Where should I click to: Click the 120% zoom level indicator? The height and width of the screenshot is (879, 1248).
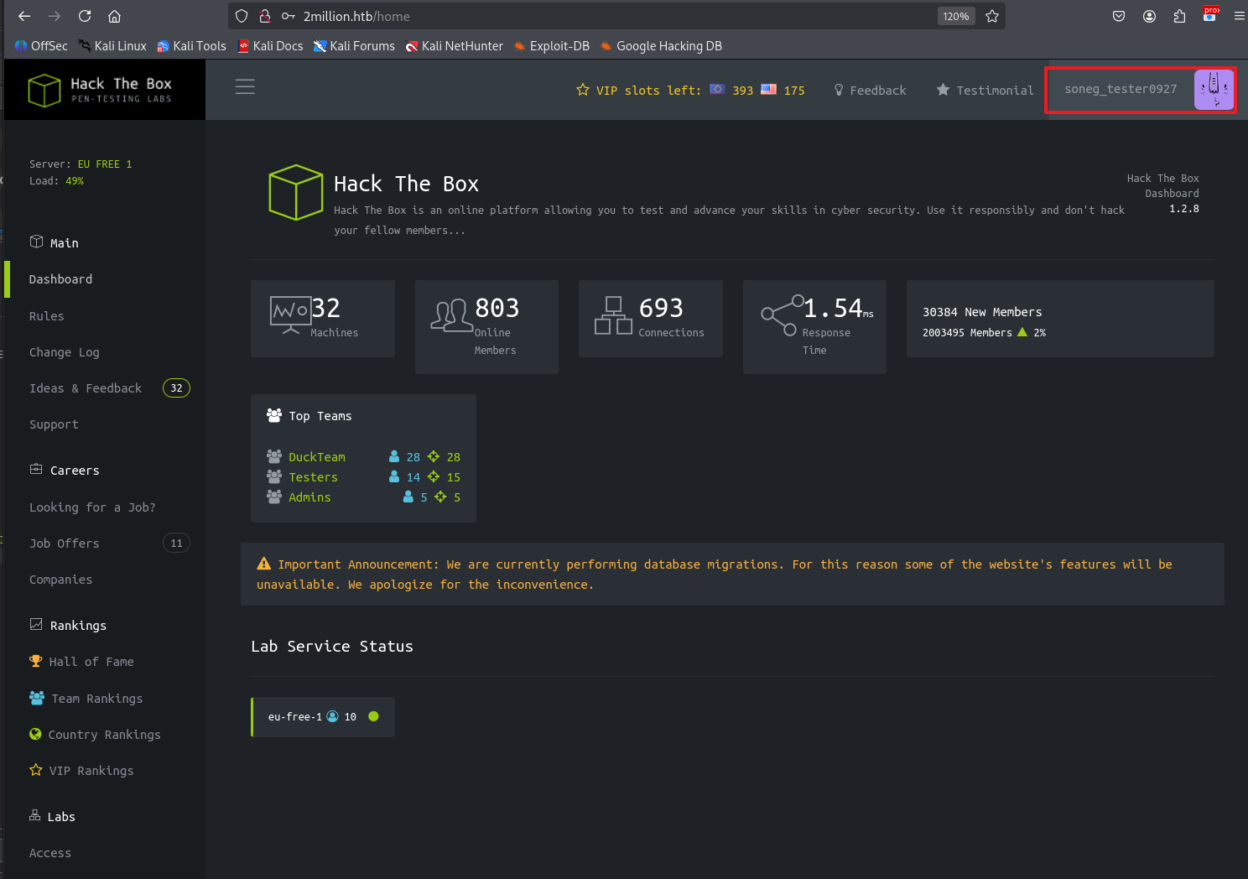pyautogui.click(x=955, y=16)
